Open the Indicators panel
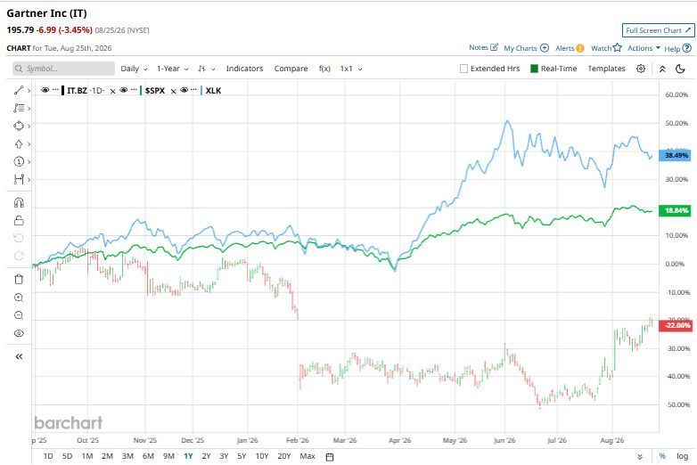The height and width of the screenshot is (465, 697). (x=244, y=69)
